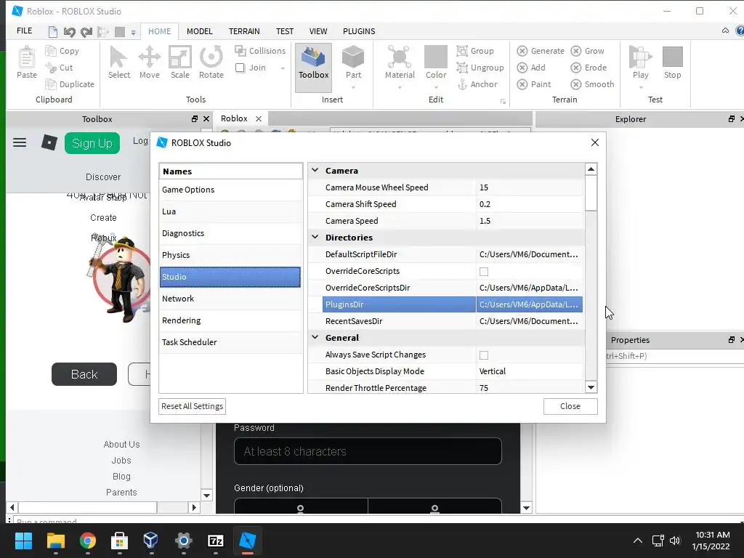Open the Material dropdown arrow
Viewport: 744px width, 558px height.
coord(400,87)
